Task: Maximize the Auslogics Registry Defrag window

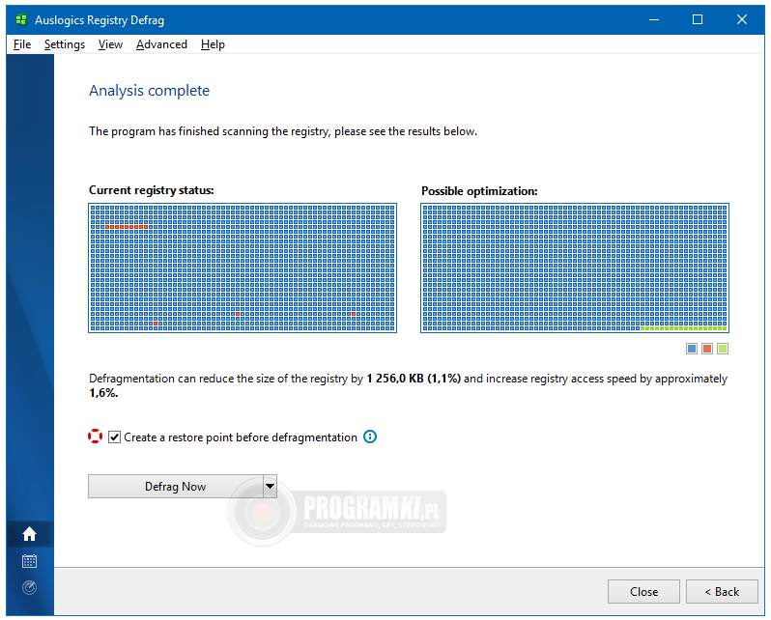Action: pyautogui.click(x=698, y=19)
